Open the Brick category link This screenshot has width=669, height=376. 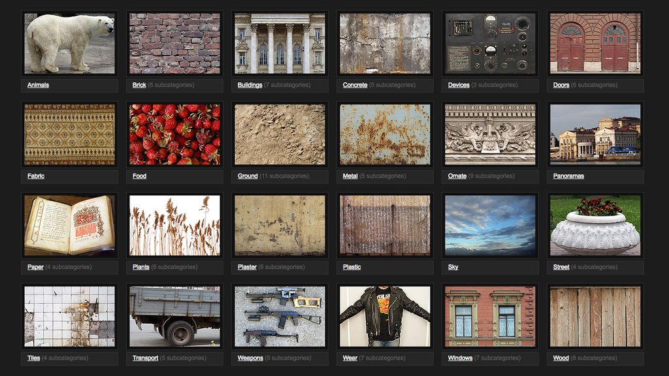139,84
